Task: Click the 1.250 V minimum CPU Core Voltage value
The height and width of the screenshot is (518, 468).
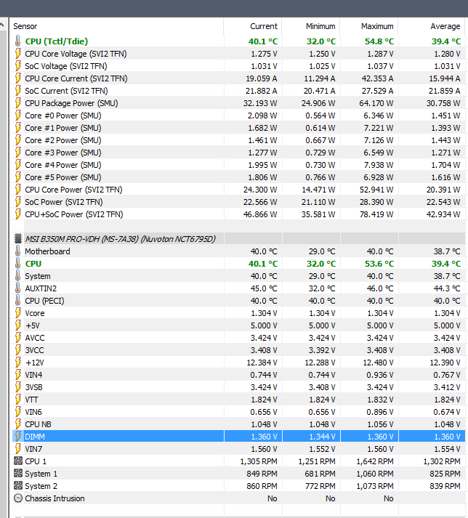Action: point(322,54)
